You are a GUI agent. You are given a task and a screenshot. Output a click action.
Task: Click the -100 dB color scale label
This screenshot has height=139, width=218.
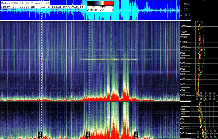coord(92,10)
